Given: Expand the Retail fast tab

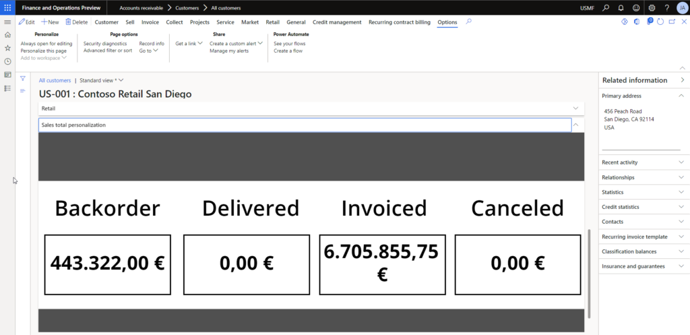Looking at the screenshot, I should pyautogui.click(x=311, y=109).
